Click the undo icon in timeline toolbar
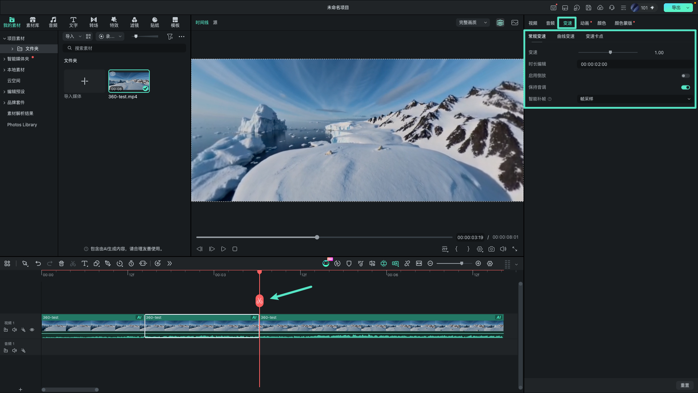Screen dimensions: 698x393 pos(38,263)
